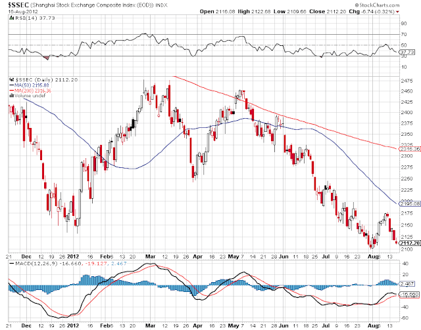
Task: Click the 2175 price axis label
Action: tap(407, 213)
